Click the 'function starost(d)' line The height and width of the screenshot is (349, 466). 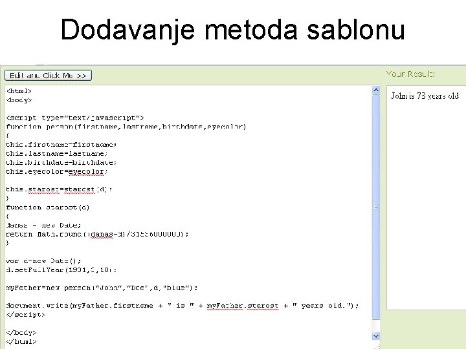pos(47,207)
